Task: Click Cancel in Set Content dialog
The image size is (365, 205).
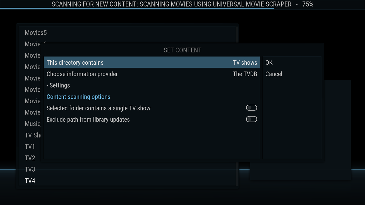Action: click(x=292, y=74)
